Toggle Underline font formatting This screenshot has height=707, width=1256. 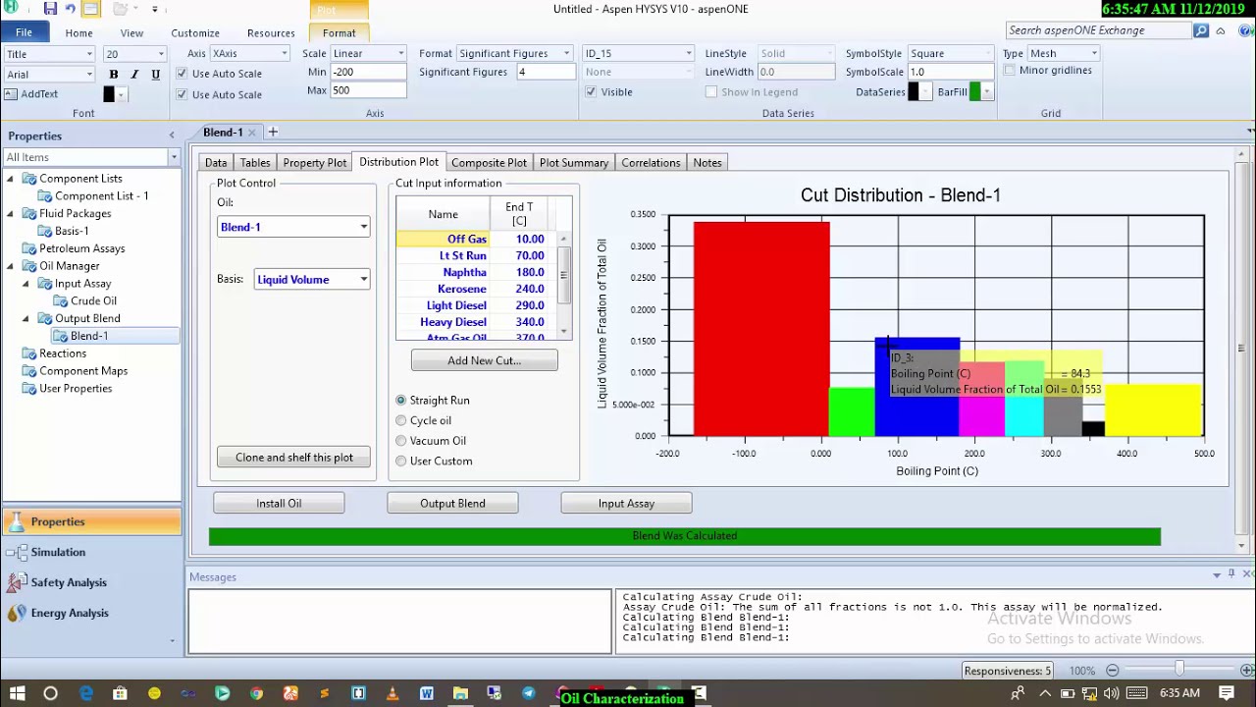[155, 75]
